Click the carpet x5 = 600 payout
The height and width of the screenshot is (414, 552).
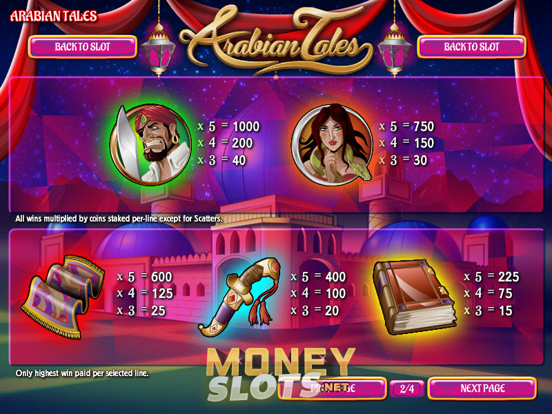coord(144,277)
